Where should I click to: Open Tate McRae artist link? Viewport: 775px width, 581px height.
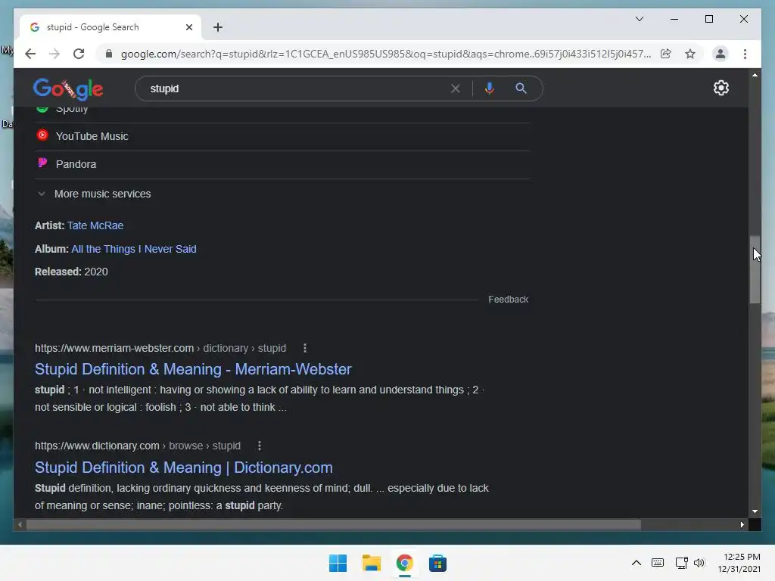tap(95, 225)
